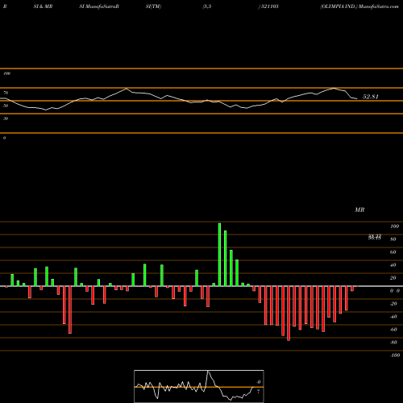The width and height of the screenshot is (403, 403).
Task: Click the MR axis -80 label
Action: pyautogui.click(x=393, y=343)
